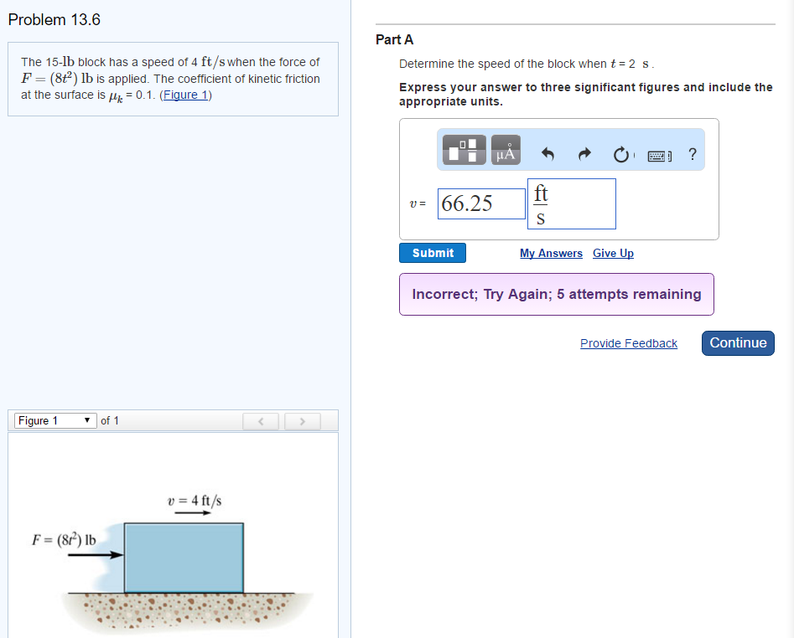Go to the previous figure

[x=259, y=420]
